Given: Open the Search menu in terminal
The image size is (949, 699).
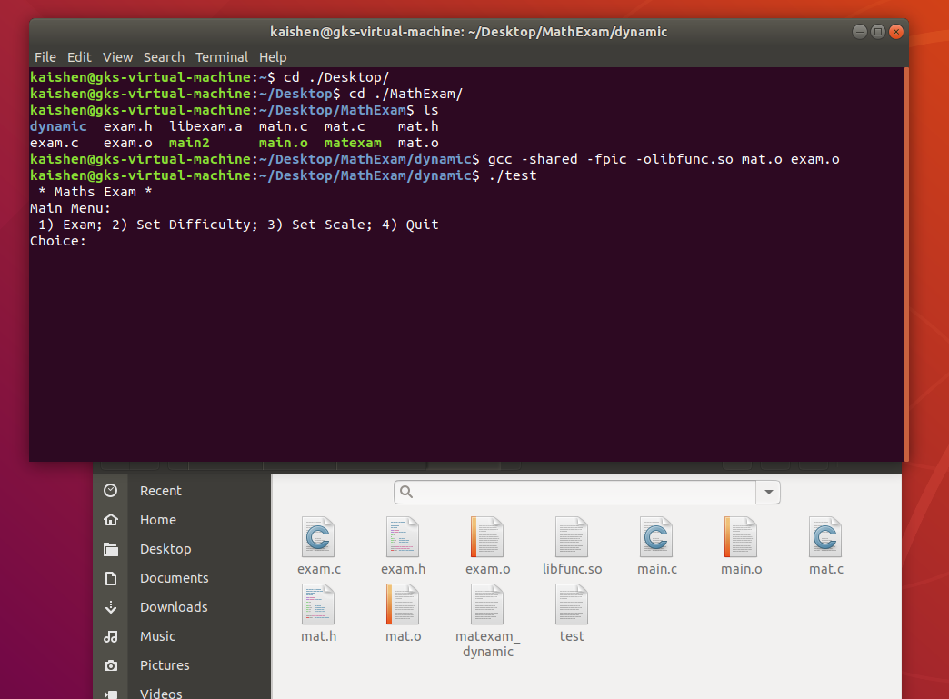Looking at the screenshot, I should [x=164, y=57].
